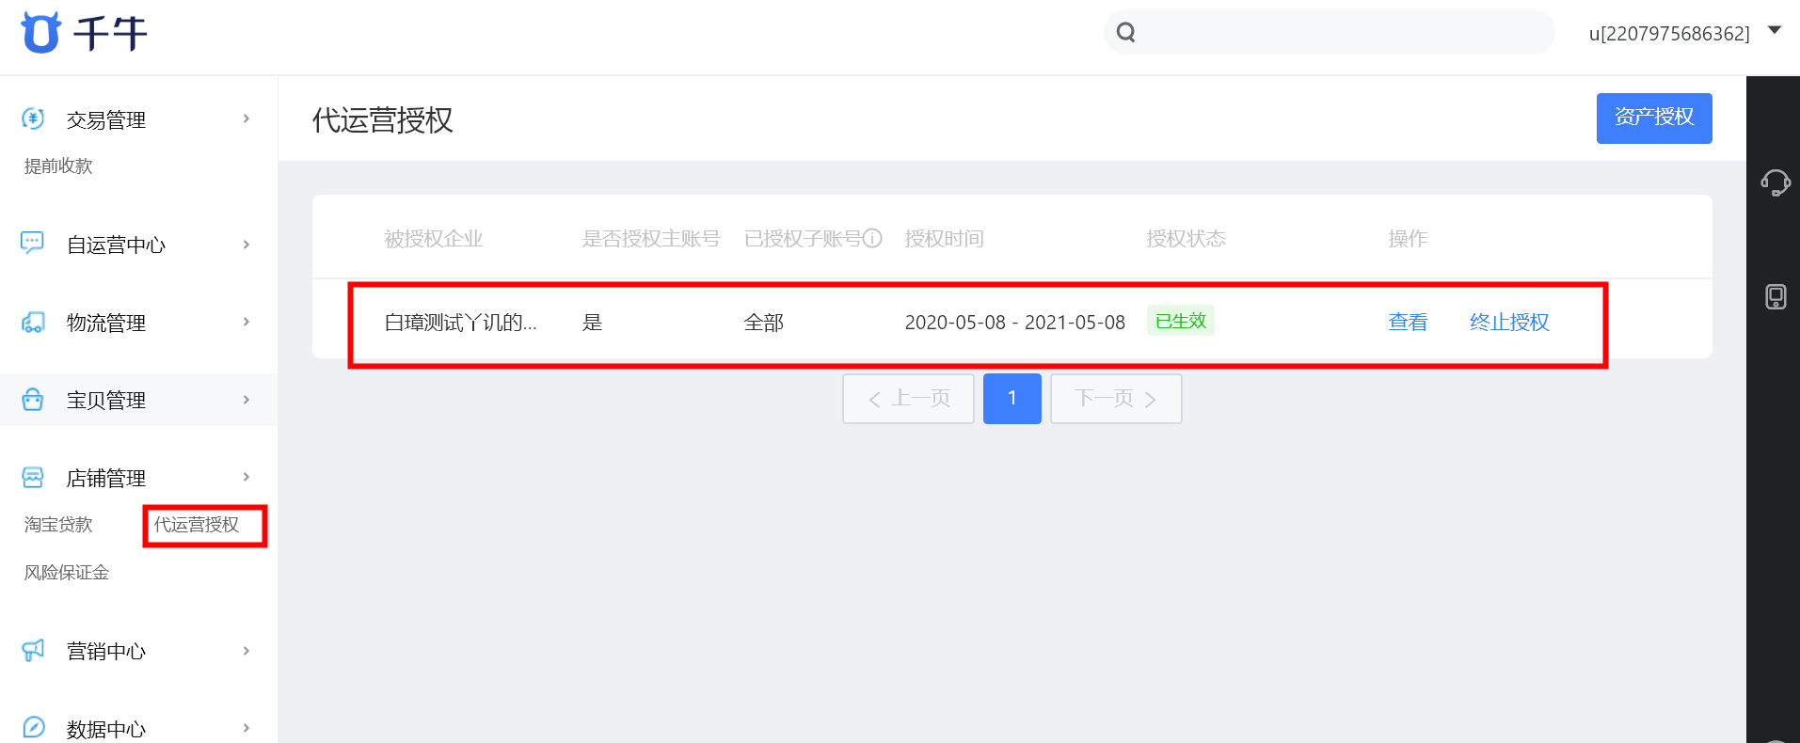Click the 店铺管理 storefront icon
This screenshot has height=743, width=1800.
pos(33,478)
